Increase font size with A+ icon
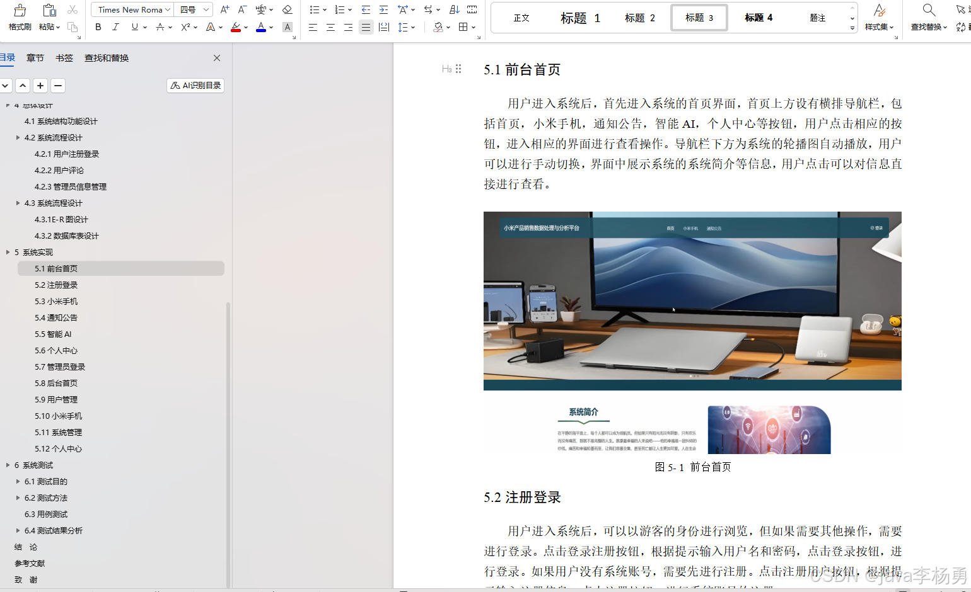 point(225,9)
